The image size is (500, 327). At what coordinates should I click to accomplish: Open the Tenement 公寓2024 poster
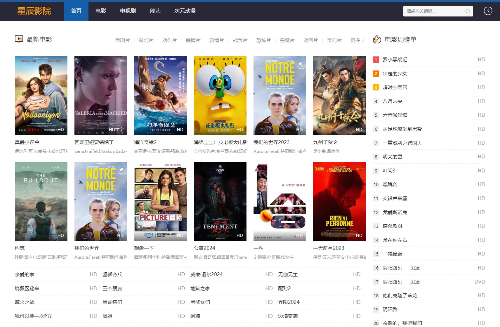(x=220, y=201)
